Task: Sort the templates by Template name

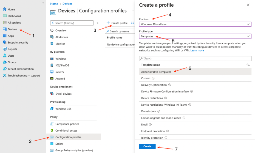Action: click(x=248, y=65)
